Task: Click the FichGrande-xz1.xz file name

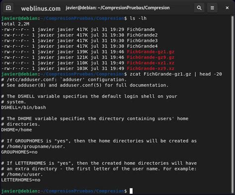Action: (151, 63)
